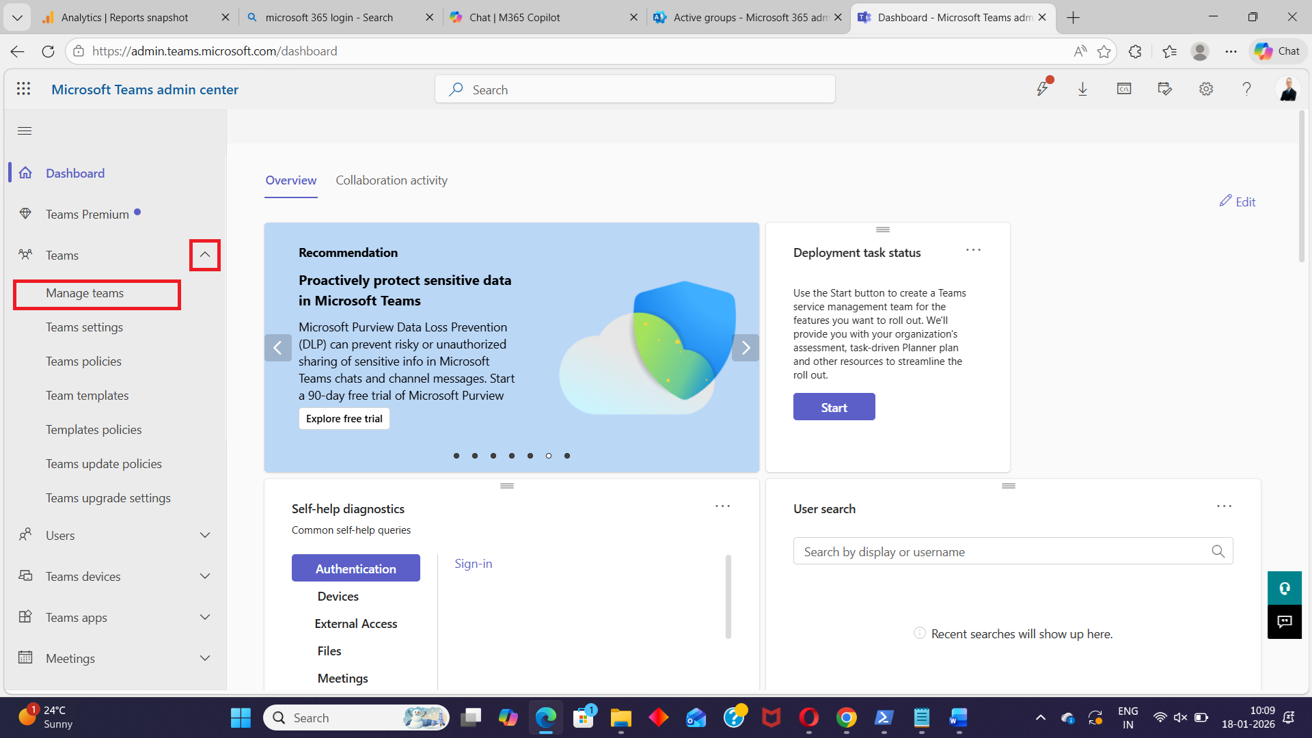Expand the Users navigation section
1312x738 pixels.
tap(205, 535)
